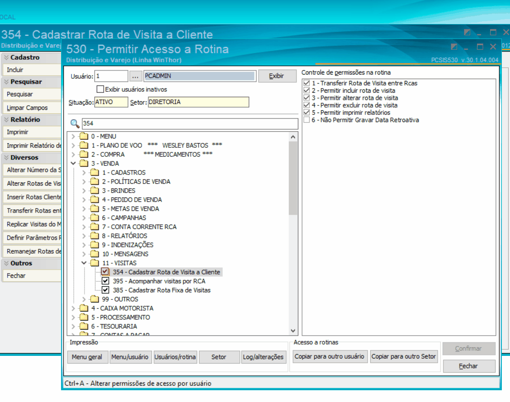Enable 6 Não Permitir Gravar Data Retroativa
Viewport: 510px width, 402px height.
pos(307,120)
